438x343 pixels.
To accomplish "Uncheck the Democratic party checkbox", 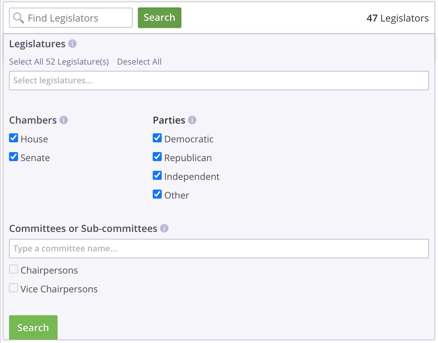I will 157,138.
